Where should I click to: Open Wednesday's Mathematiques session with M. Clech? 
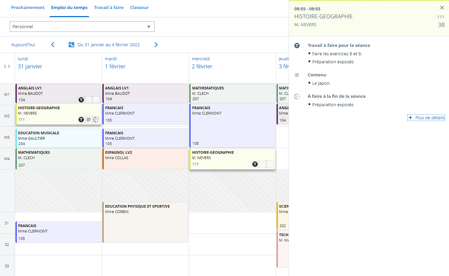pyautogui.click(x=232, y=93)
